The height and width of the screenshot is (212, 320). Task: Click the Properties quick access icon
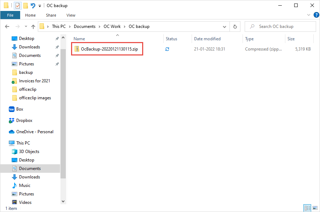(18, 6)
